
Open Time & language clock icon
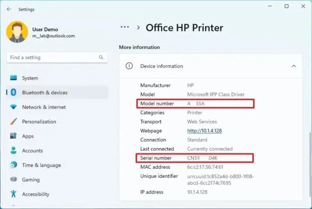point(14,165)
